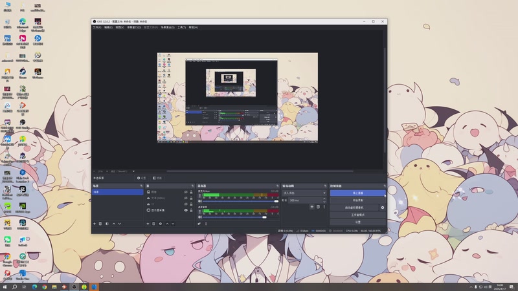Select the highlighted scene in Scenes list
The image size is (518, 291).
[118, 192]
